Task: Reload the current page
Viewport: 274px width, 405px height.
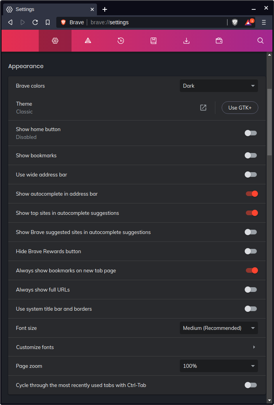Action: [35, 22]
